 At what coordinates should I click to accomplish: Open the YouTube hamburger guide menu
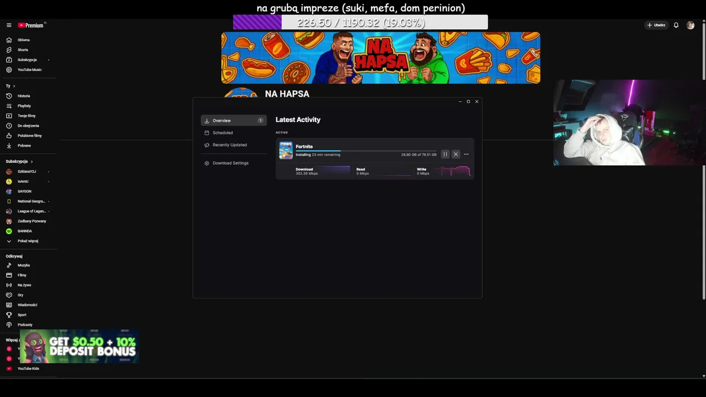pos(9,25)
